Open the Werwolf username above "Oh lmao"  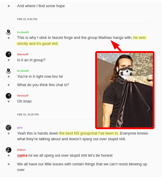(x=23, y=96)
